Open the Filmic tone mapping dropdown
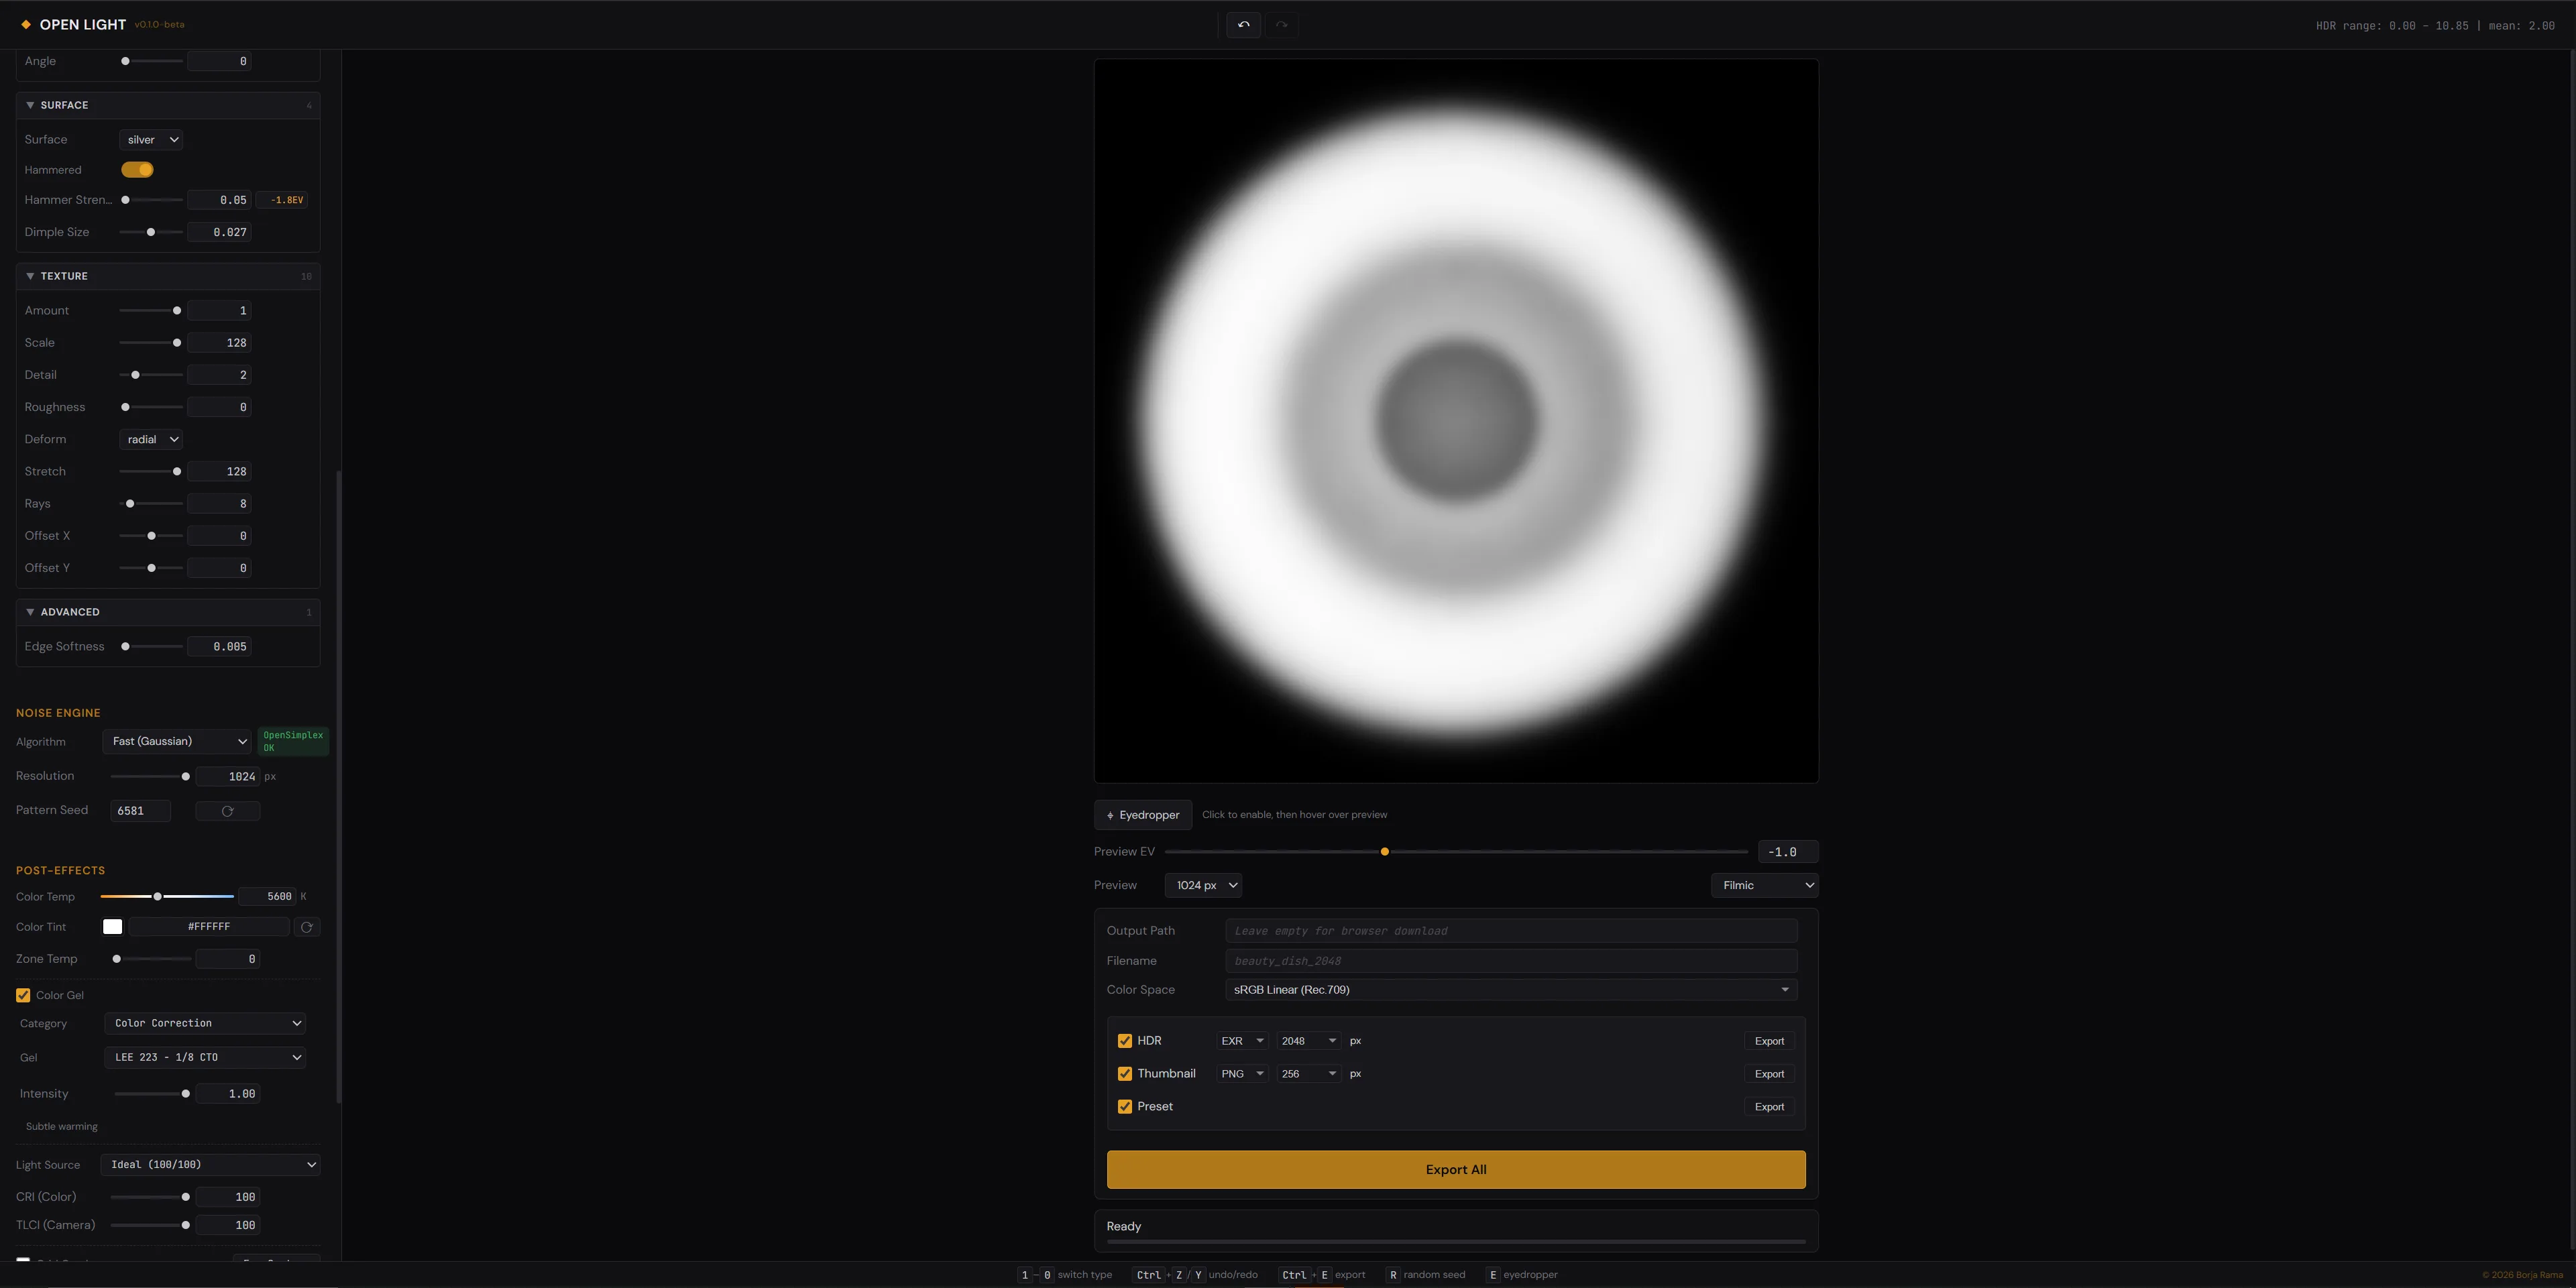The image size is (2576, 1288). click(1763, 885)
